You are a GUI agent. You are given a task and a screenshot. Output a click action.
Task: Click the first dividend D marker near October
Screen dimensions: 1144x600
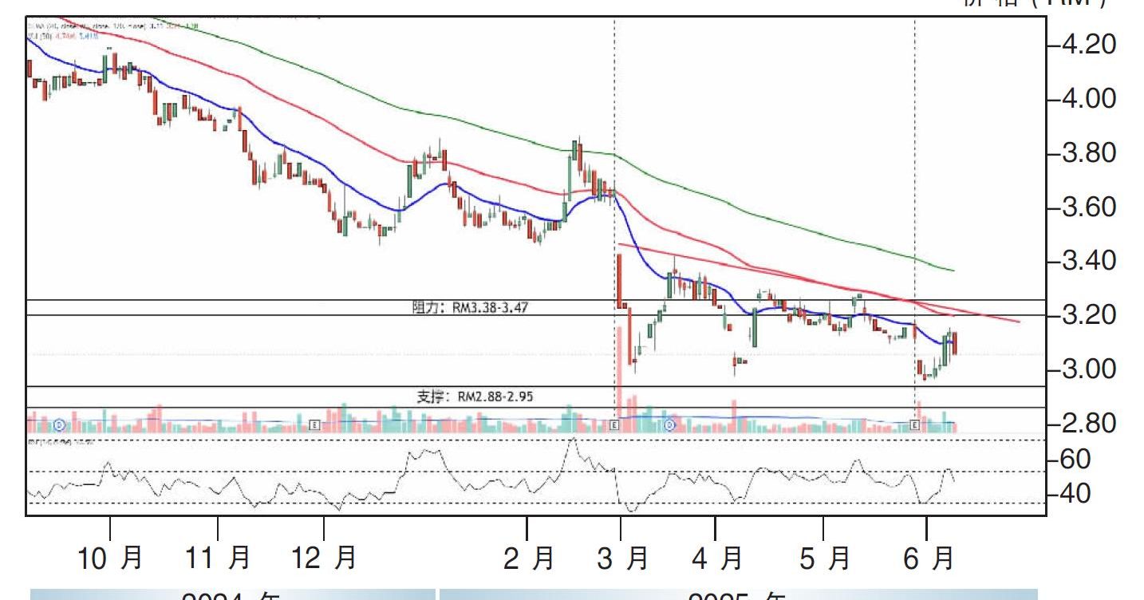point(60,425)
